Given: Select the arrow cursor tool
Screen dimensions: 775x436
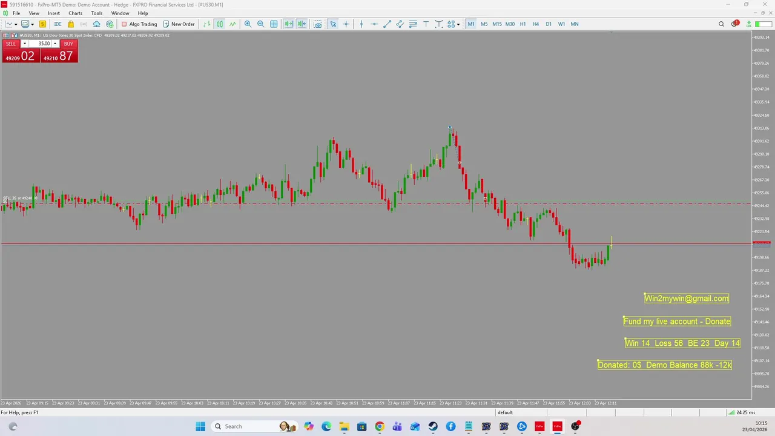Looking at the screenshot, I should pos(333,24).
